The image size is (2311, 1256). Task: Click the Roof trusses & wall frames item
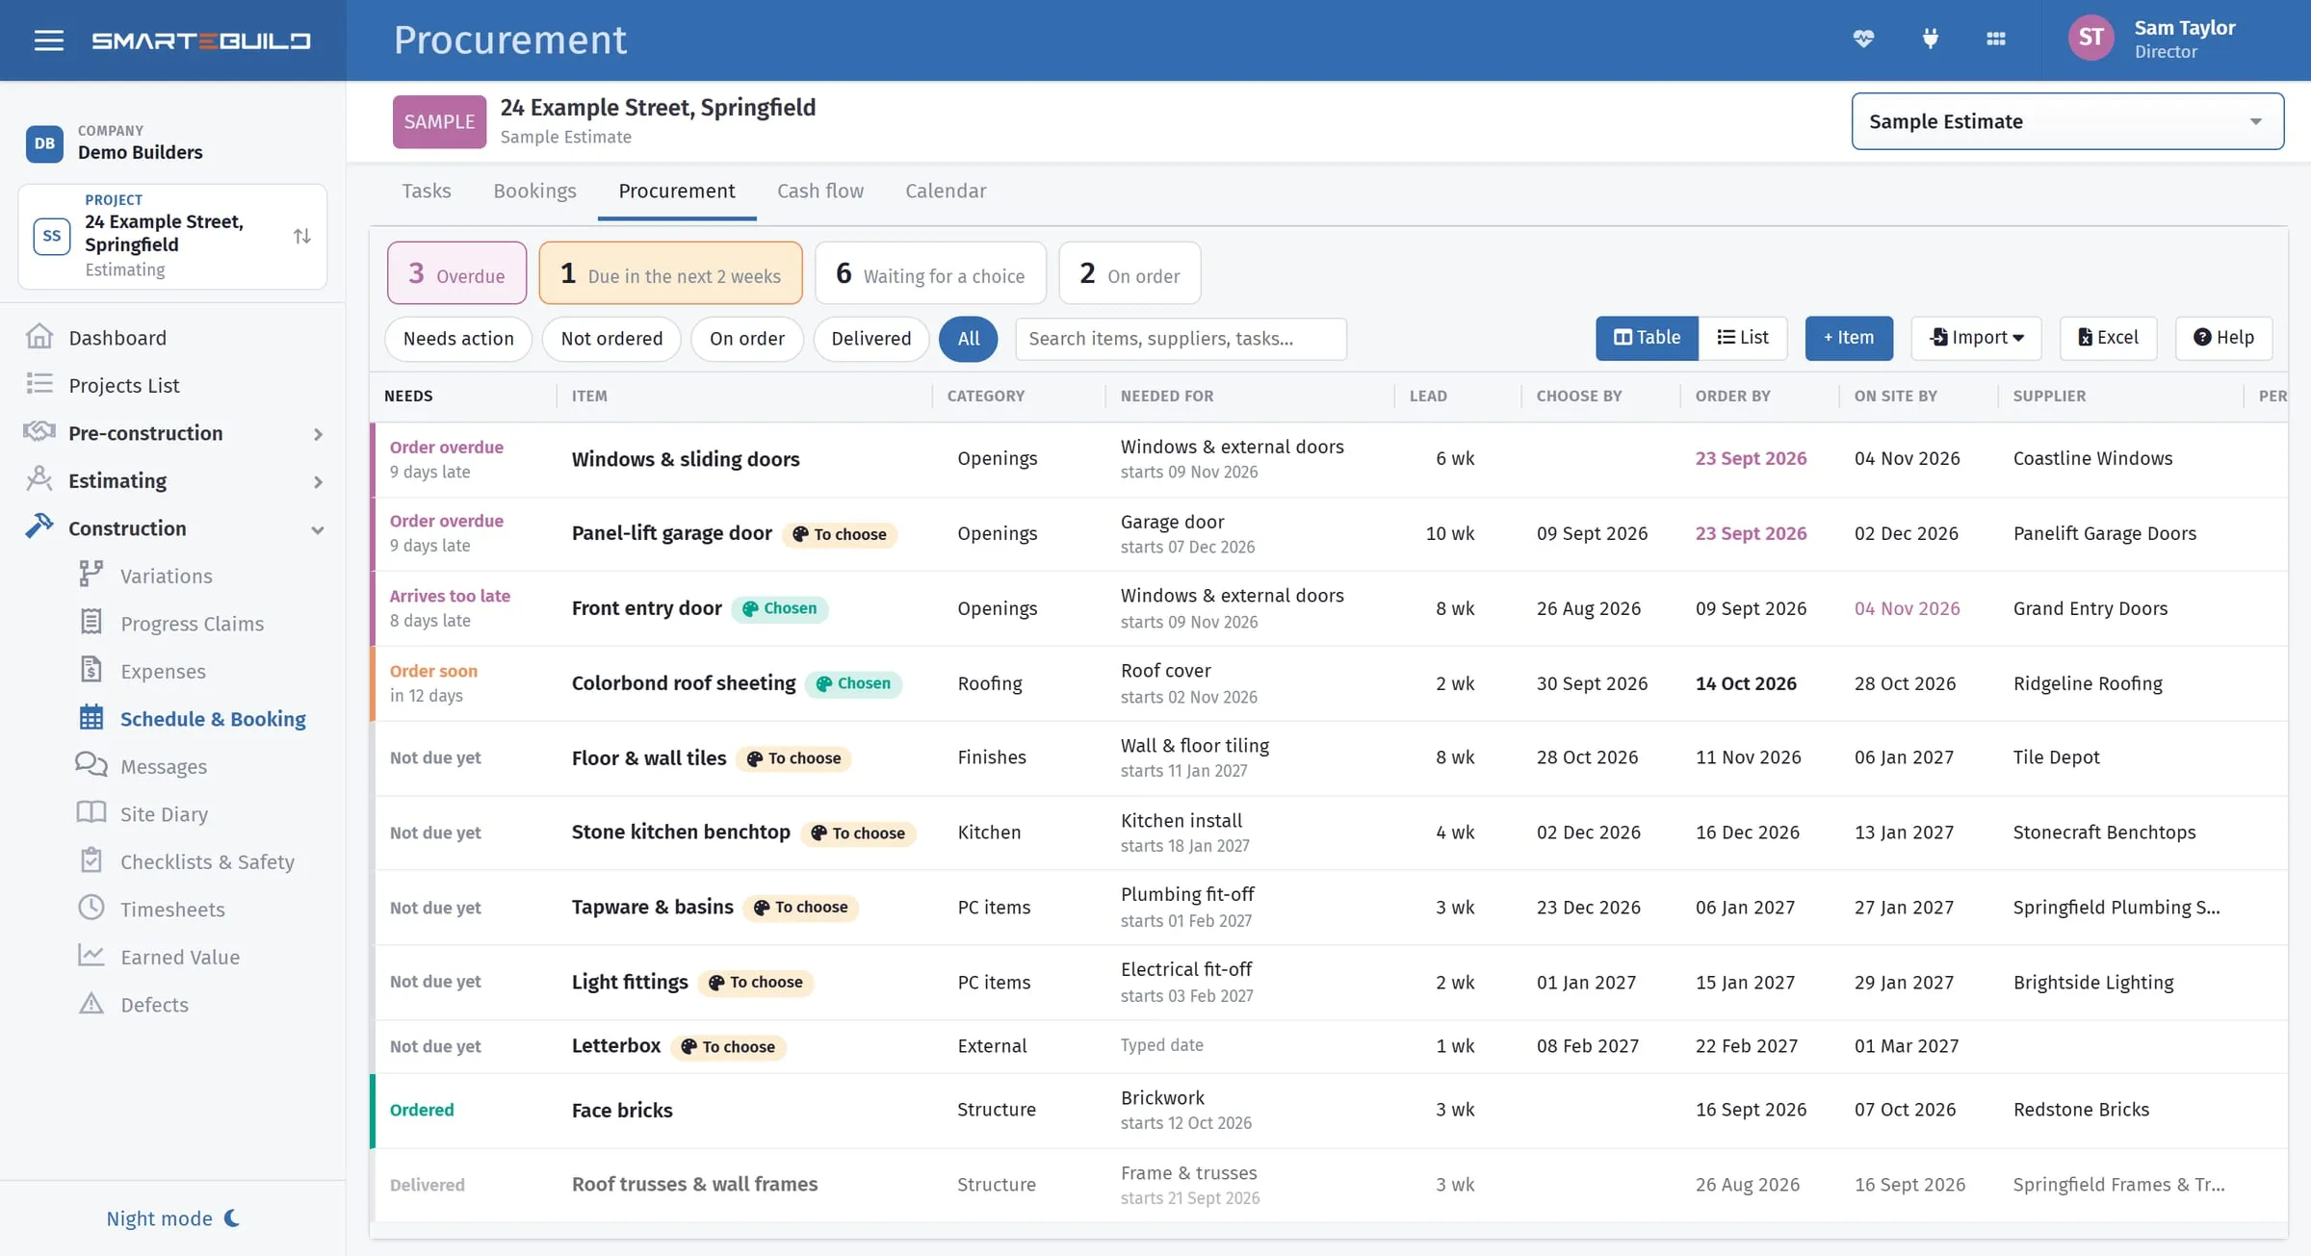point(694,1185)
